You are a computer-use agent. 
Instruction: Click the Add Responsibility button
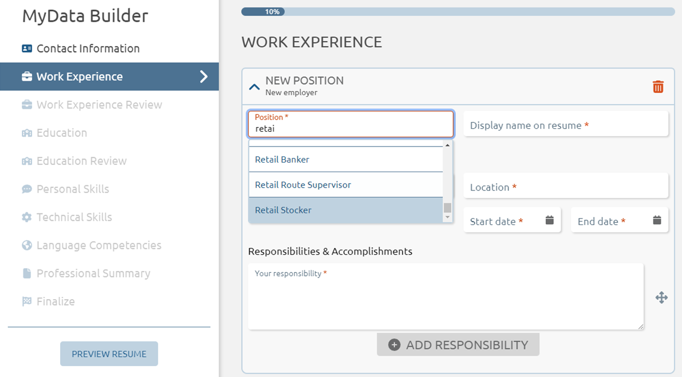coord(458,345)
